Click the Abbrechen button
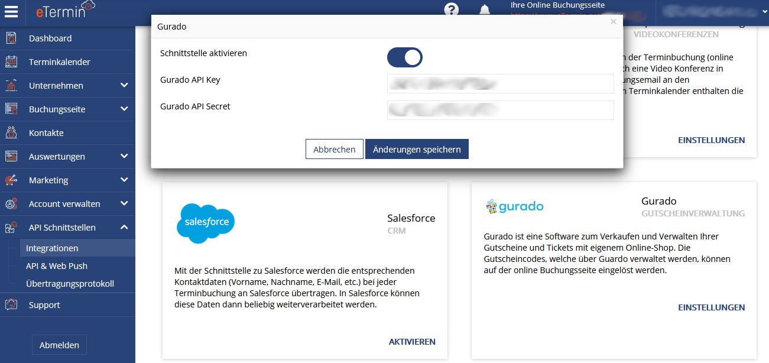769x363 pixels. pyautogui.click(x=335, y=149)
